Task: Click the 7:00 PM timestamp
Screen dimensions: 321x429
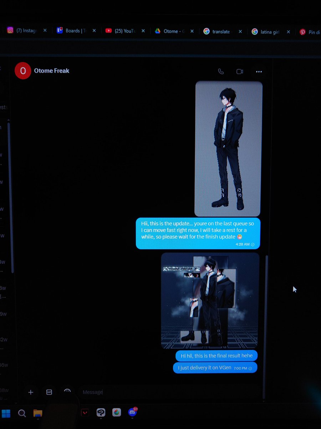Action: coord(240,368)
